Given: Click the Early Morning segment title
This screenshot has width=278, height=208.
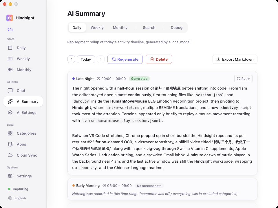Looking at the screenshot, I should [x=88, y=185].
